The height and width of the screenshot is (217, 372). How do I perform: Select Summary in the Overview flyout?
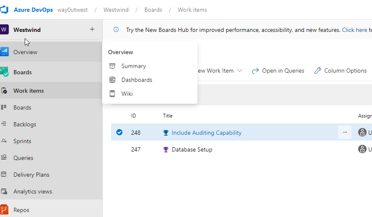(134, 66)
